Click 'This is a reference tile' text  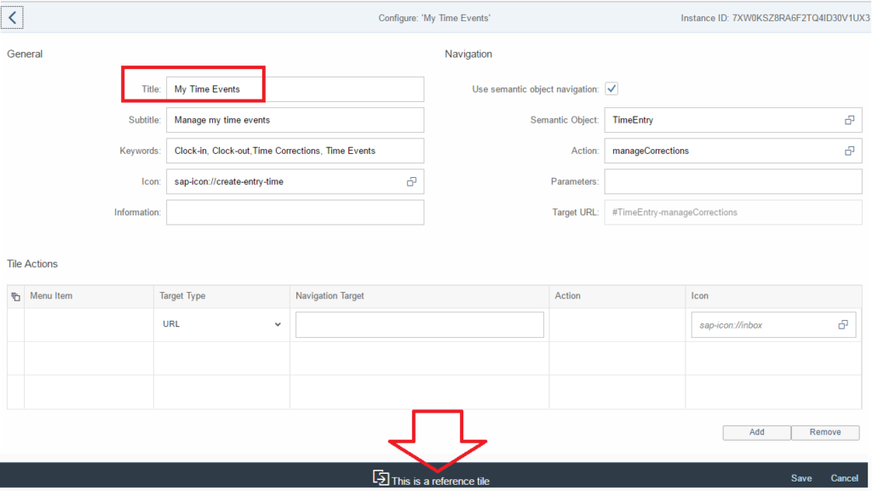tap(440, 481)
